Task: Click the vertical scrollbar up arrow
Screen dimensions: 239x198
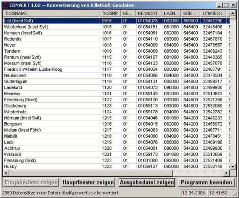Action: [x=233, y=13]
